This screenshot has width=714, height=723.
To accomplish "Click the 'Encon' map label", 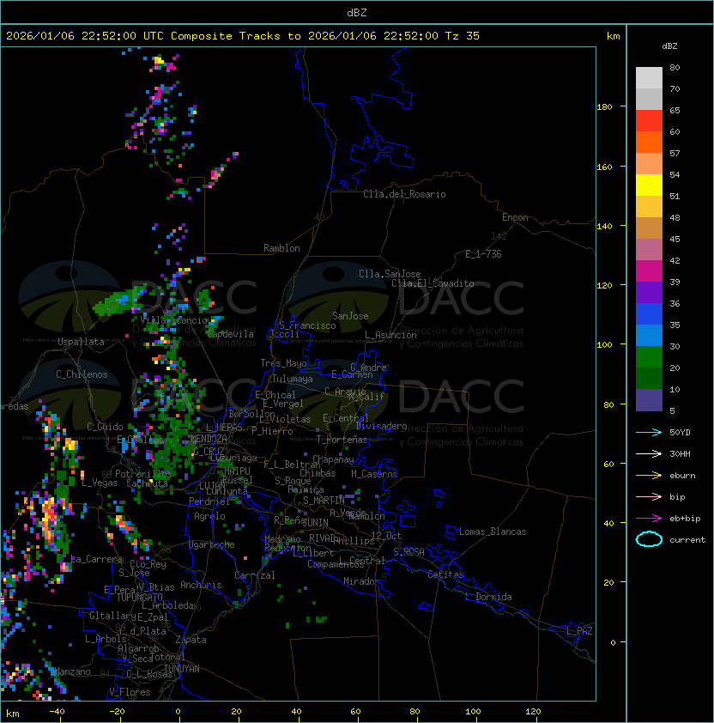I will (515, 217).
